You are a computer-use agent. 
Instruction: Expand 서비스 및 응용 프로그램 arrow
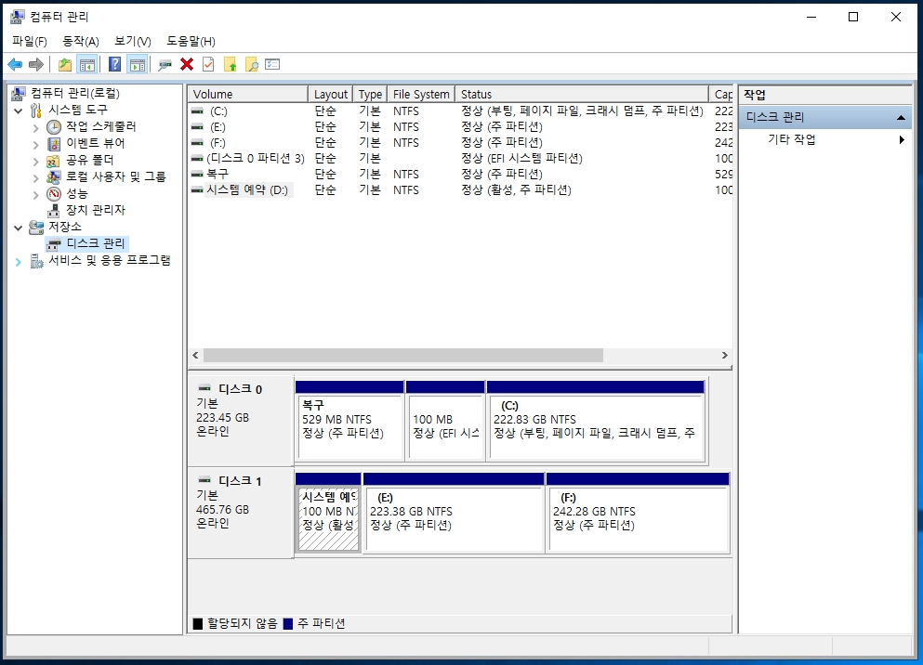tap(19, 261)
